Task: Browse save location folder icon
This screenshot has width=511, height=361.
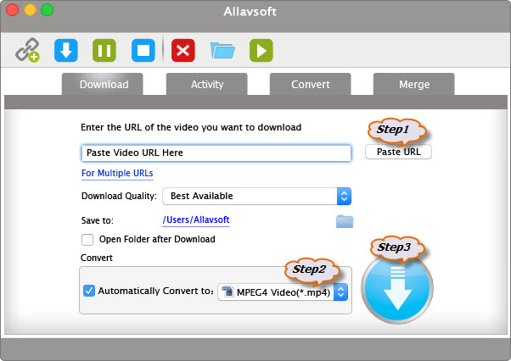Action: (345, 221)
